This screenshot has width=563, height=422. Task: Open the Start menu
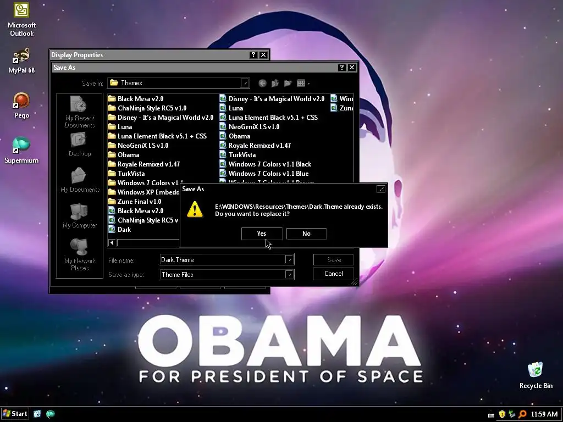(x=15, y=414)
